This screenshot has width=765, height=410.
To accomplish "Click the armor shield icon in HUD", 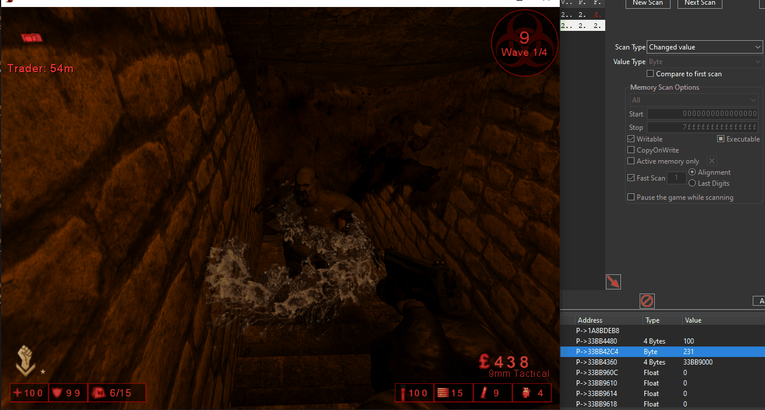I will [57, 393].
